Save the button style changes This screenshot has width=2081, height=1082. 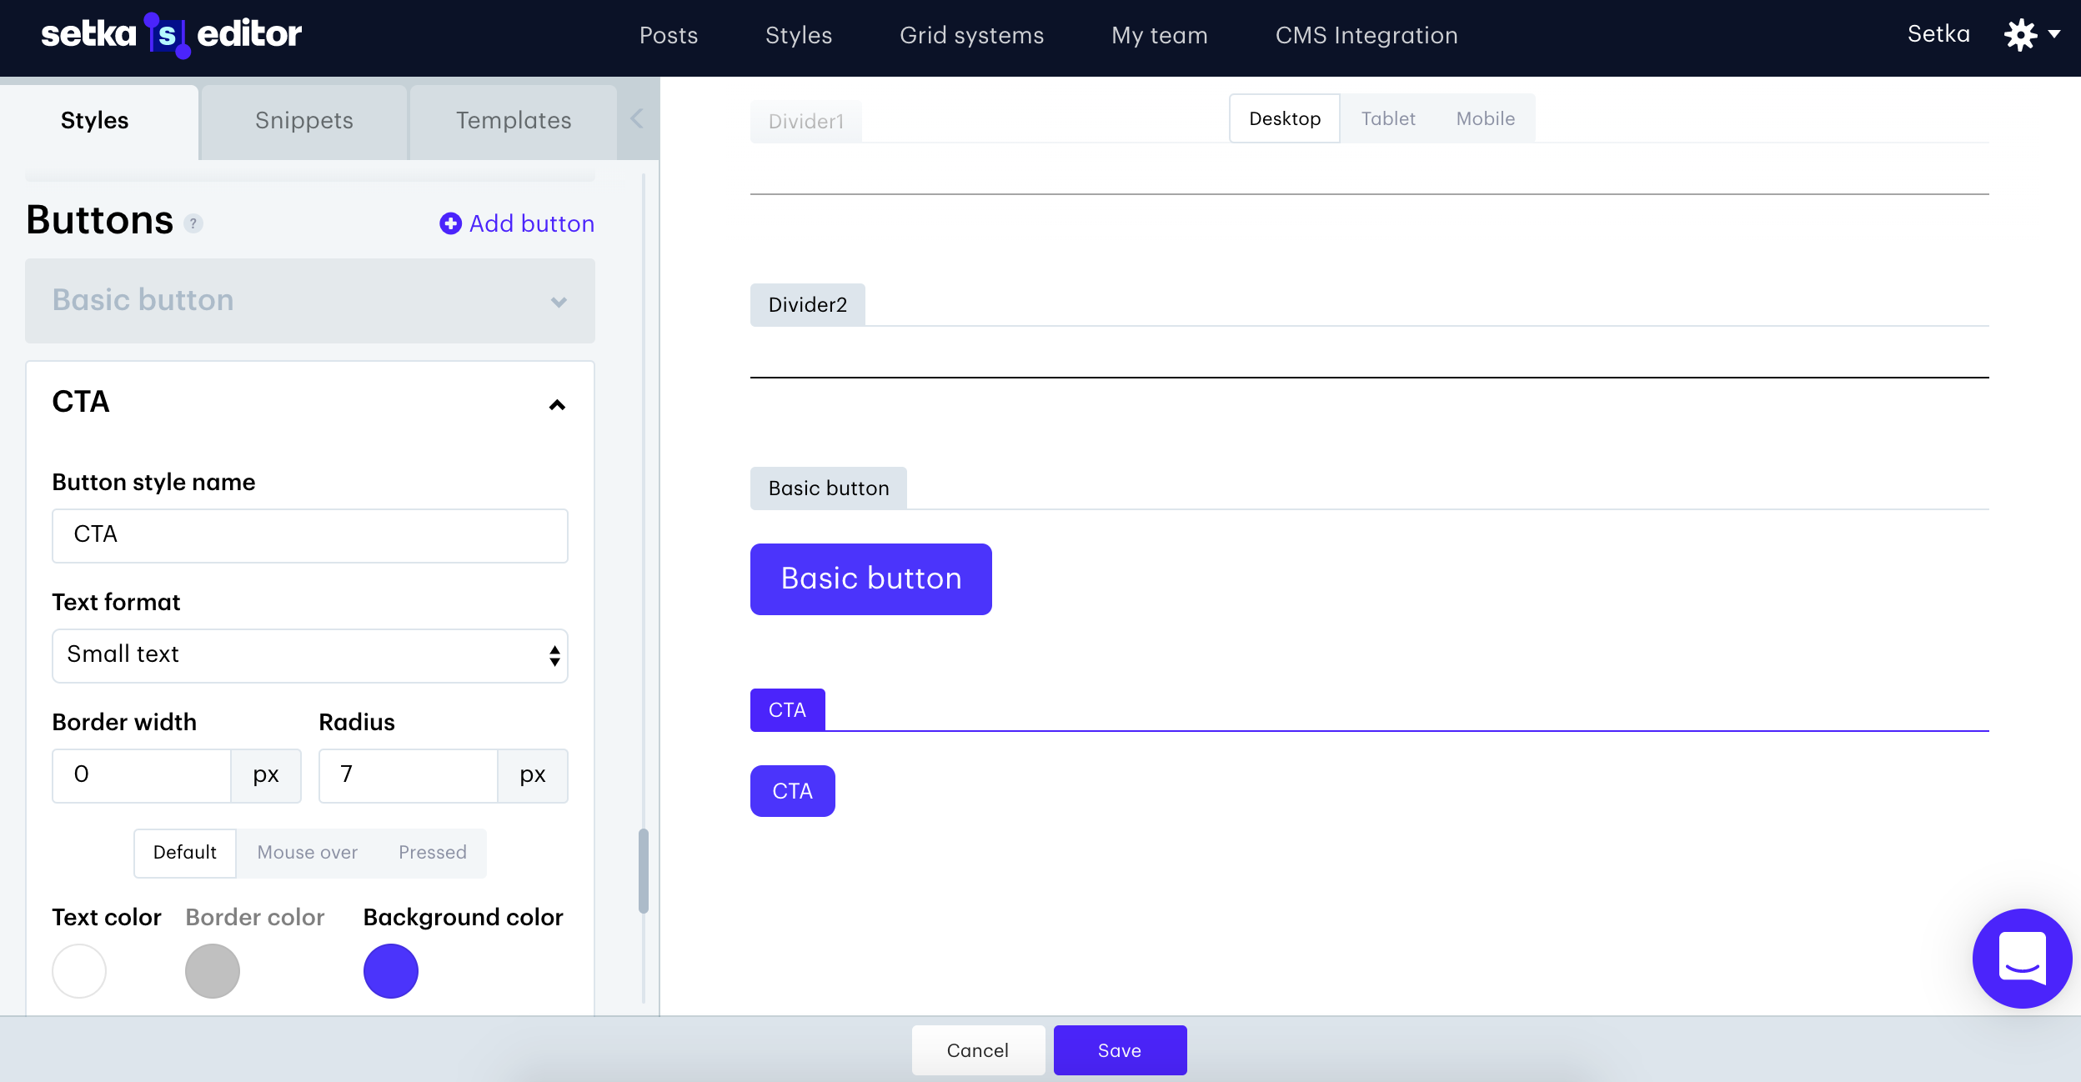[x=1120, y=1049]
